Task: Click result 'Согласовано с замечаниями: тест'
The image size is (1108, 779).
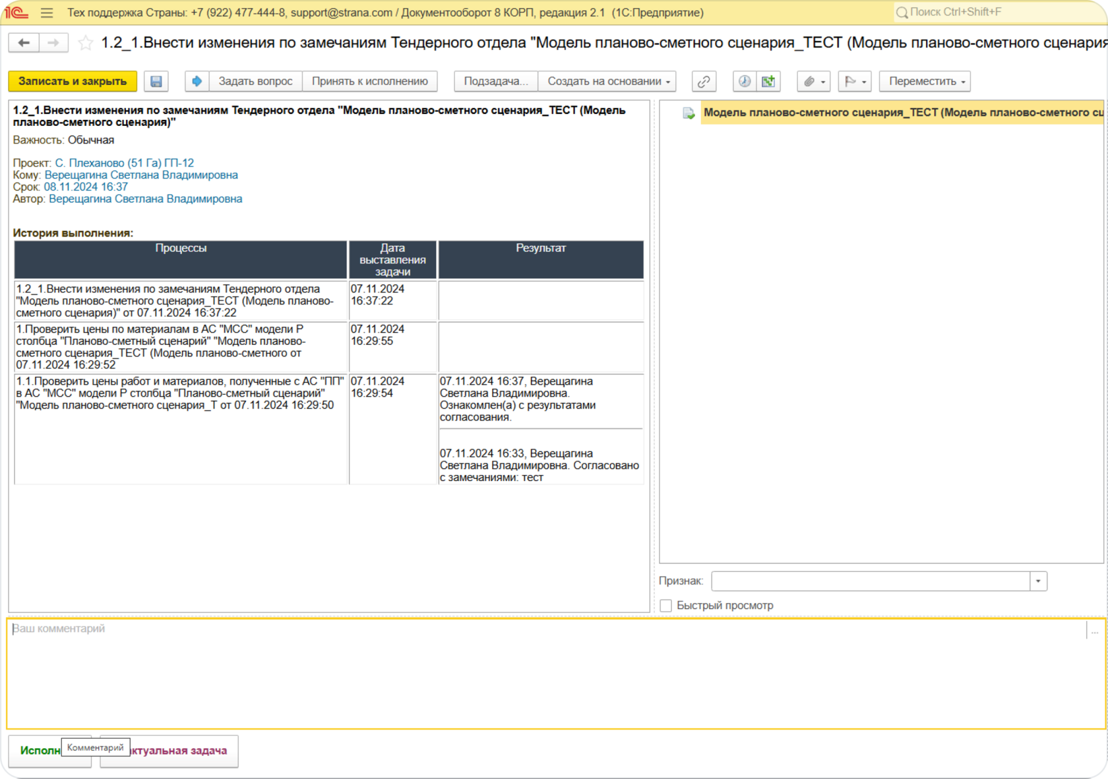Action: [x=539, y=471]
